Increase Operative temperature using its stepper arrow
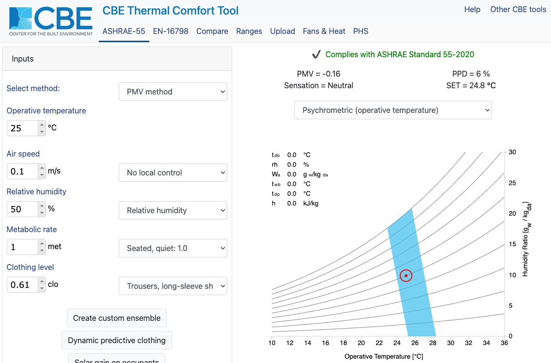 click(41, 125)
